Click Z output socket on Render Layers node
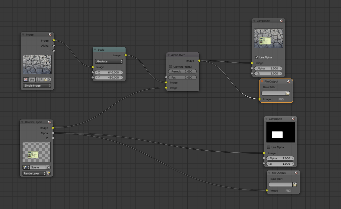 [53, 138]
